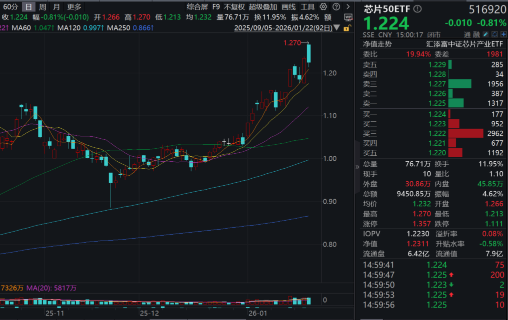This screenshot has width=508, height=320.
Task: Toggle 画线 drawing mode
Action: [288, 6]
